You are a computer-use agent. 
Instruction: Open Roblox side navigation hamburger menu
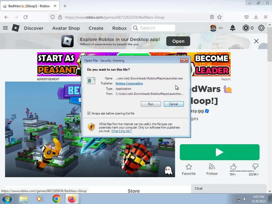pos(5,28)
